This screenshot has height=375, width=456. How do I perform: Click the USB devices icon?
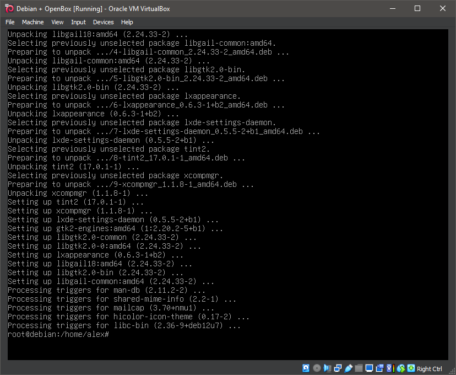pyautogui.click(x=348, y=368)
